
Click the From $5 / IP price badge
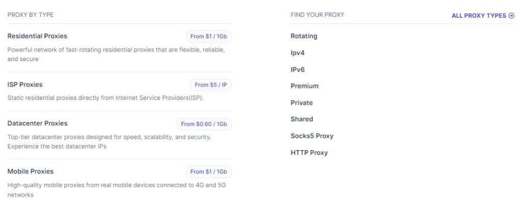point(211,85)
